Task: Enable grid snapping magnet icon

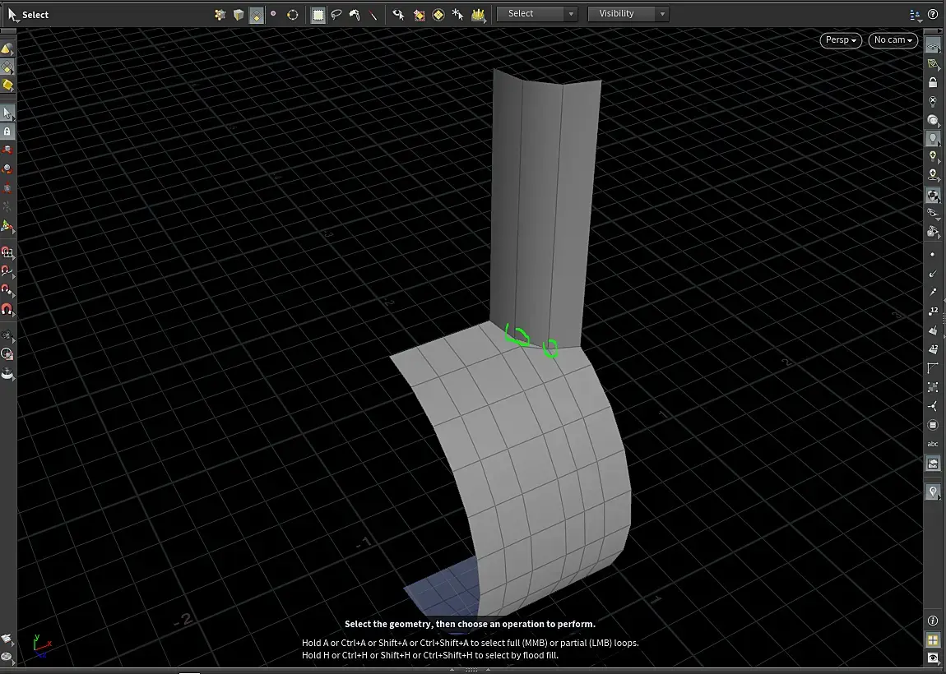Action: tap(7, 252)
